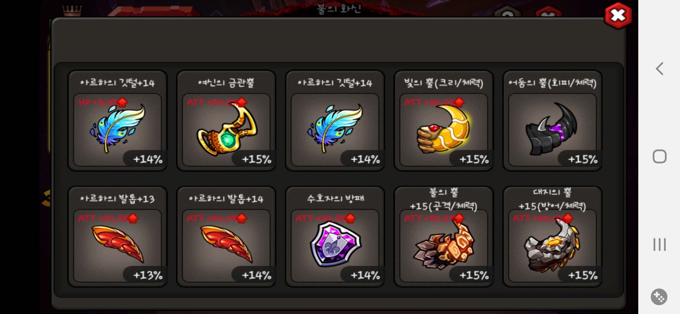Select the yellow light horn with fist

point(443,121)
